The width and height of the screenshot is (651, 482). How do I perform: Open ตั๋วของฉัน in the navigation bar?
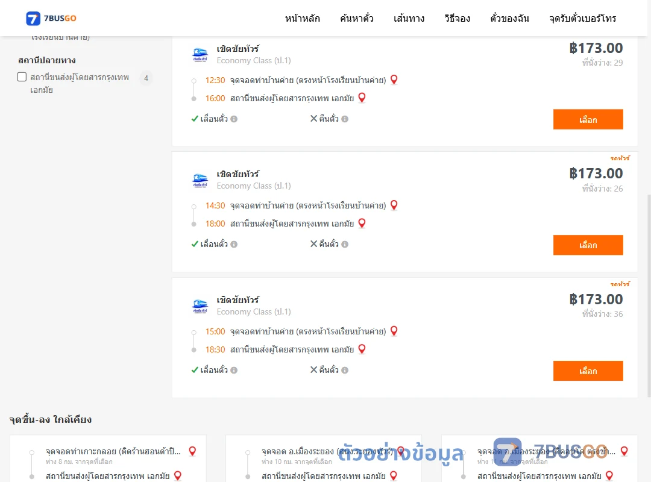(x=509, y=18)
